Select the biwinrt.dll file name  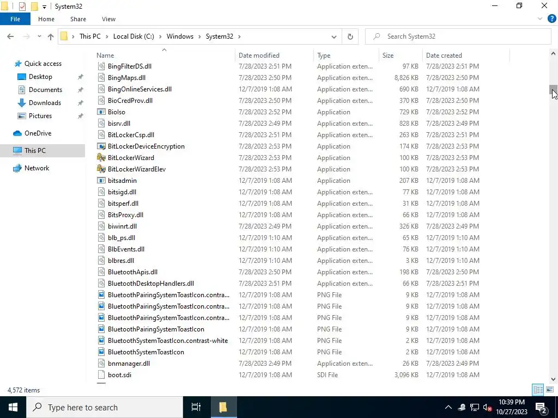[123, 226]
